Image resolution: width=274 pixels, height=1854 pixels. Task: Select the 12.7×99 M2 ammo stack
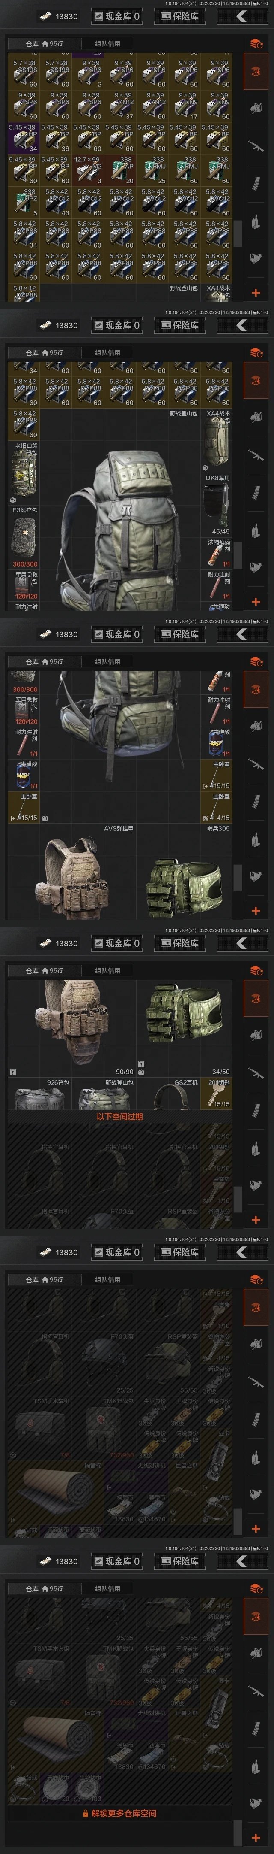[88, 170]
